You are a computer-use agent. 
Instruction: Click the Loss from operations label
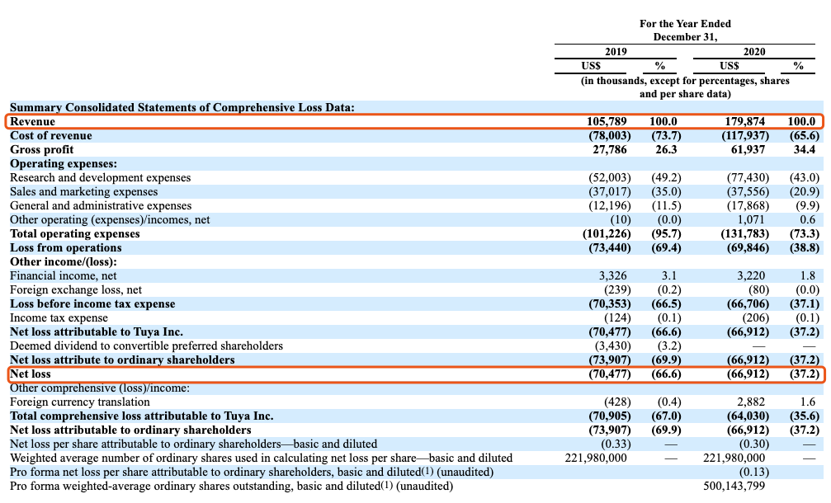pos(66,247)
